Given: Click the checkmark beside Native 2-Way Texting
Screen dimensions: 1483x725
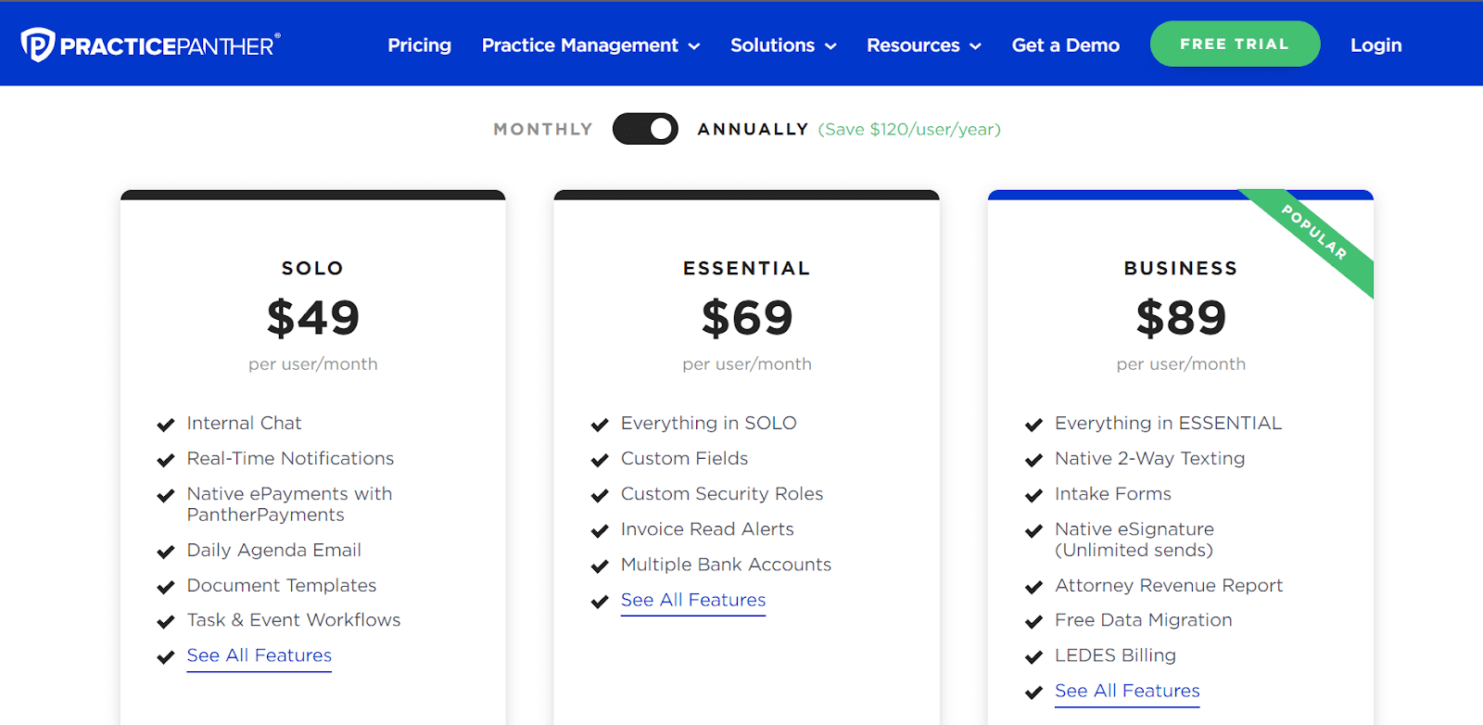Looking at the screenshot, I should [1033, 459].
